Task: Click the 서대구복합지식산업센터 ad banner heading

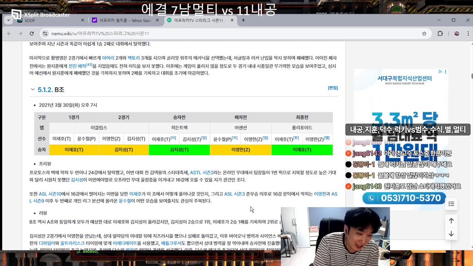Action: [x=405, y=78]
